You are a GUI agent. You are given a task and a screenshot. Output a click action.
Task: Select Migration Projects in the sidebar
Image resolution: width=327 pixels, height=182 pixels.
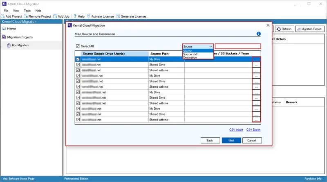(18, 37)
